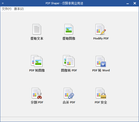
Task: Click the 图像转 PDF text label
Action: point(69,70)
